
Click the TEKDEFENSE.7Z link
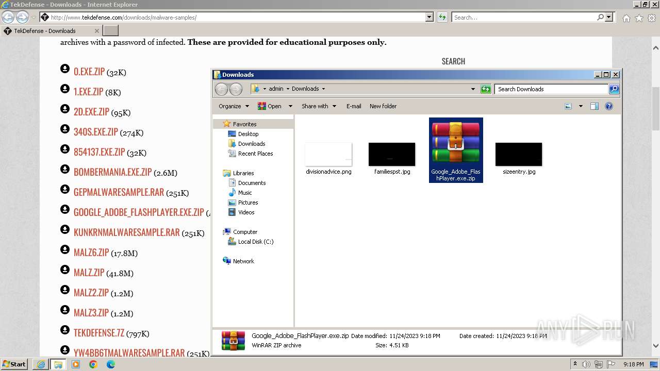point(99,333)
